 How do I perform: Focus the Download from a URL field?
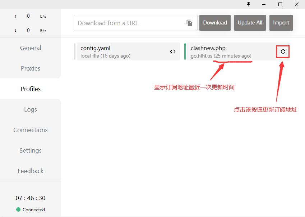(135, 23)
